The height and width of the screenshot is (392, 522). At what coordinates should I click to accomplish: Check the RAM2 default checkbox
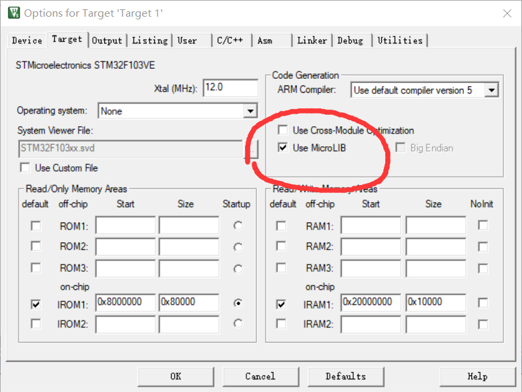[281, 246]
